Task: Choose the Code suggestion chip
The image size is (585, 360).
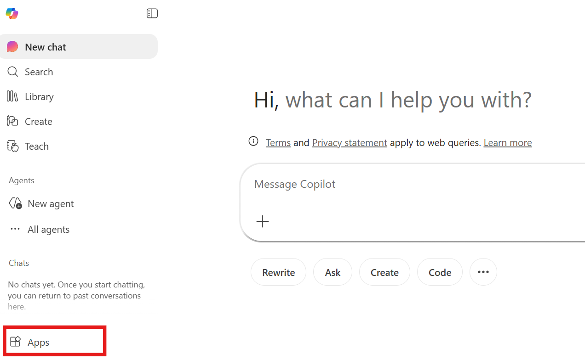Action: click(440, 272)
